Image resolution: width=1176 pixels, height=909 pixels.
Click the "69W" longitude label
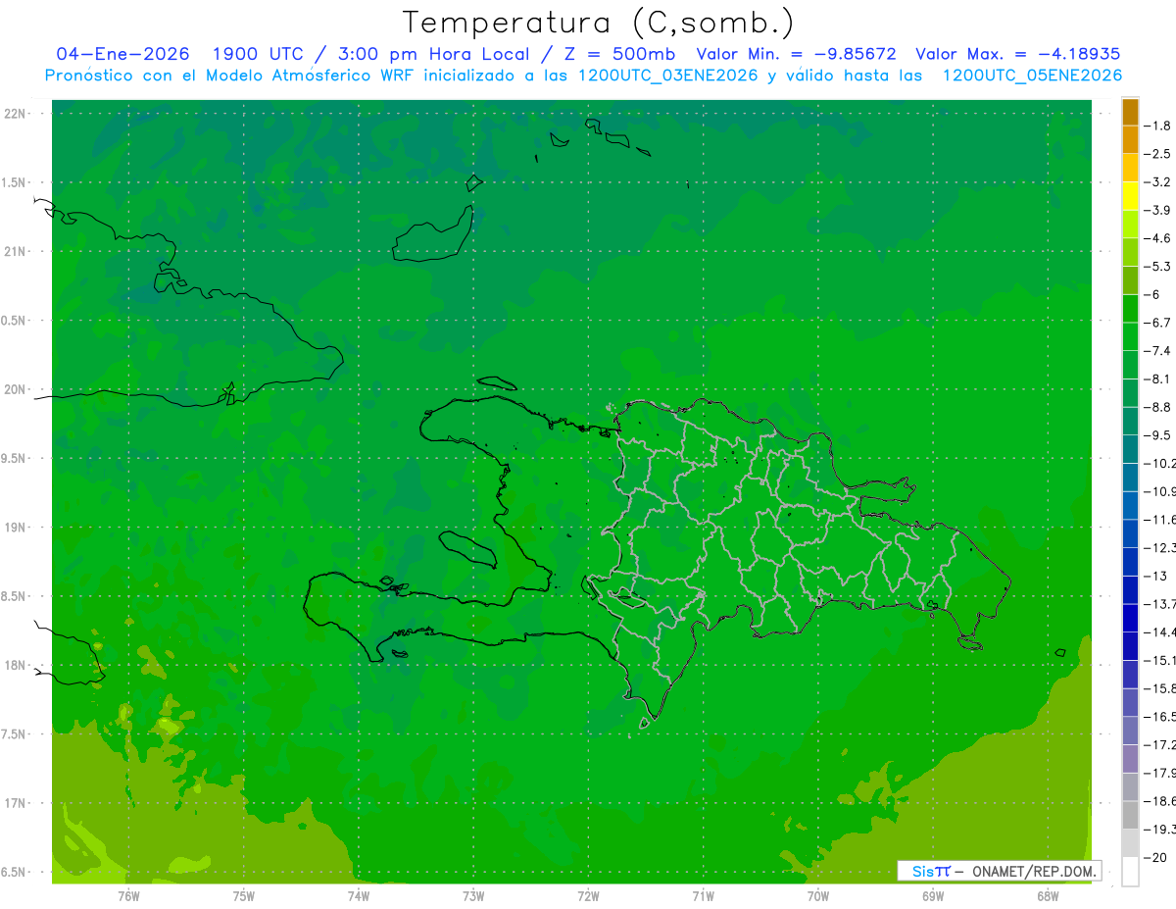(x=933, y=896)
